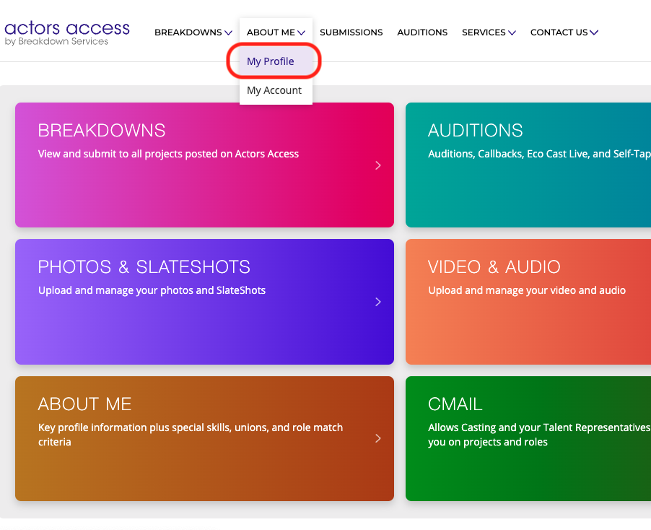651x530 pixels.
Task: Click the About Me chevron icon
Action: tap(301, 32)
